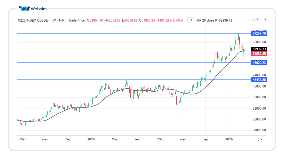Click the Websim logo icon
Viewport: 284px width, 159px height.
(24, 9)
